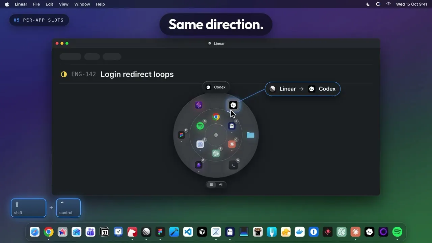This screenshot has height=243, width=432.
Task: Open the File menu
Action: click(x=36, y=4)
